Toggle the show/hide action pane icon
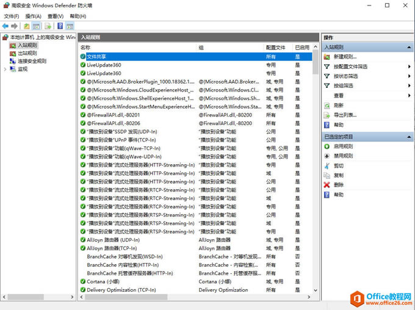 70,26
